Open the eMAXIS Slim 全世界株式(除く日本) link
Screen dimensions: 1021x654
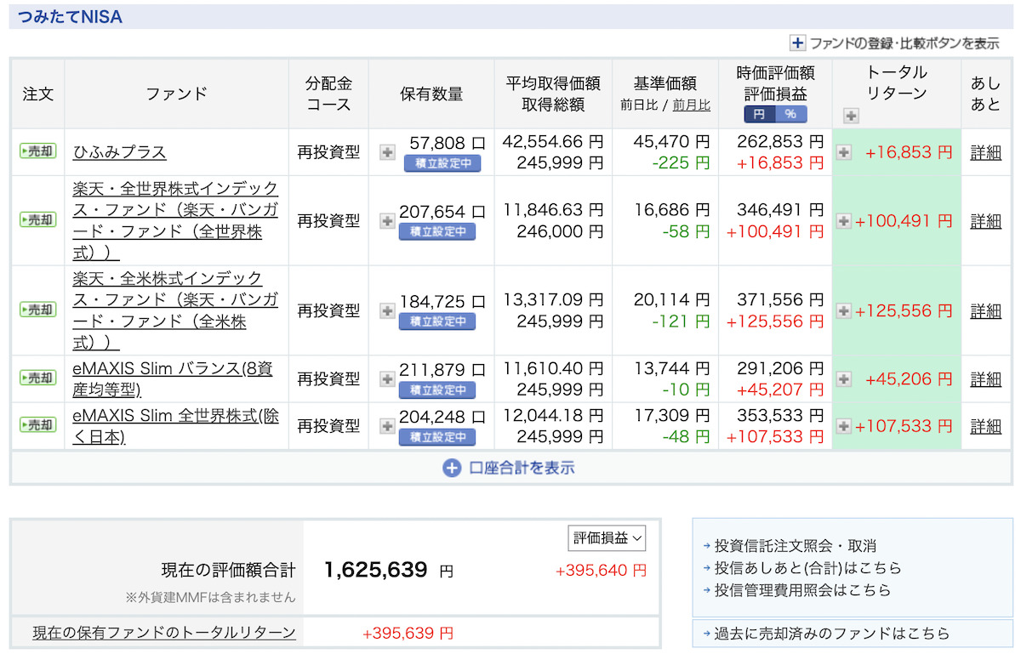[176, 426]
